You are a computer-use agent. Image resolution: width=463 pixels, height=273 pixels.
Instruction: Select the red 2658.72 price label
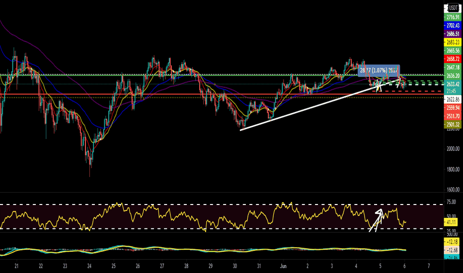(453, 59)
